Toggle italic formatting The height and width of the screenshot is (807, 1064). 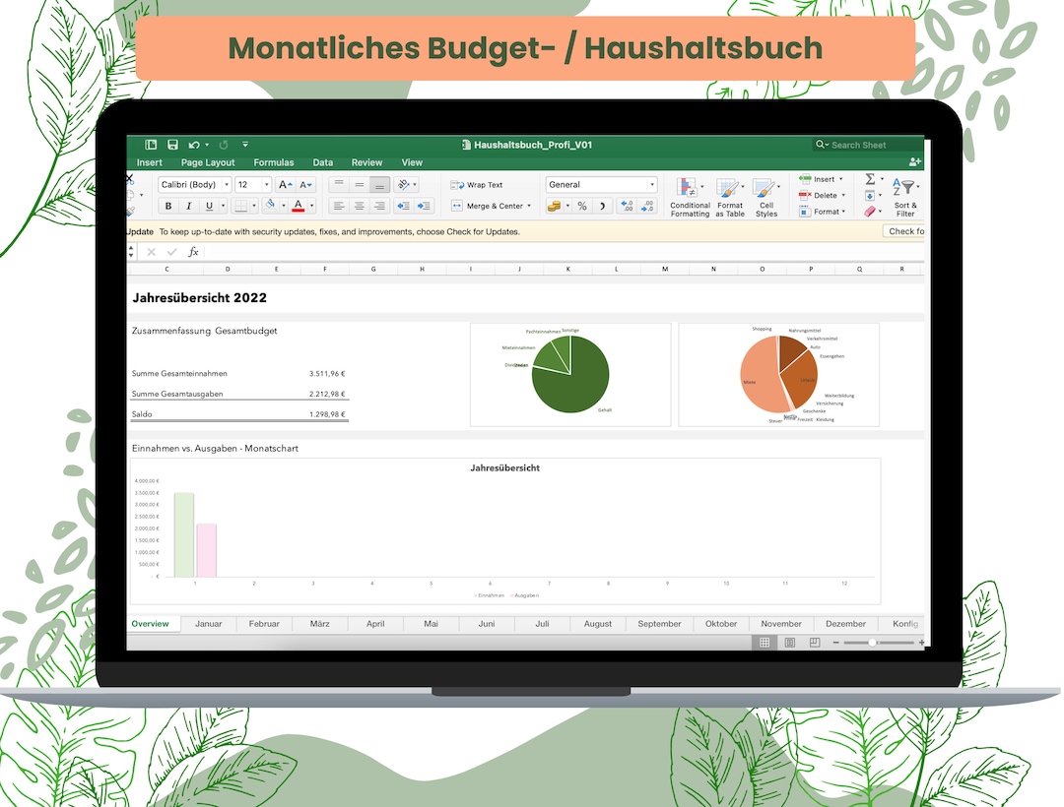click(x=188, y=206)
